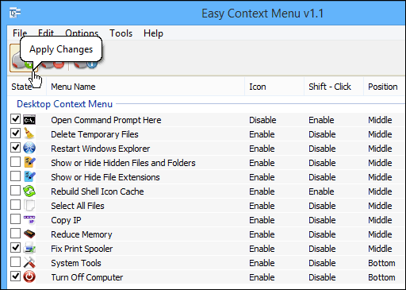406x290 pixels.
Task: Click the Show or Hide Hidden Files icon
Action: tap(29, 162)
